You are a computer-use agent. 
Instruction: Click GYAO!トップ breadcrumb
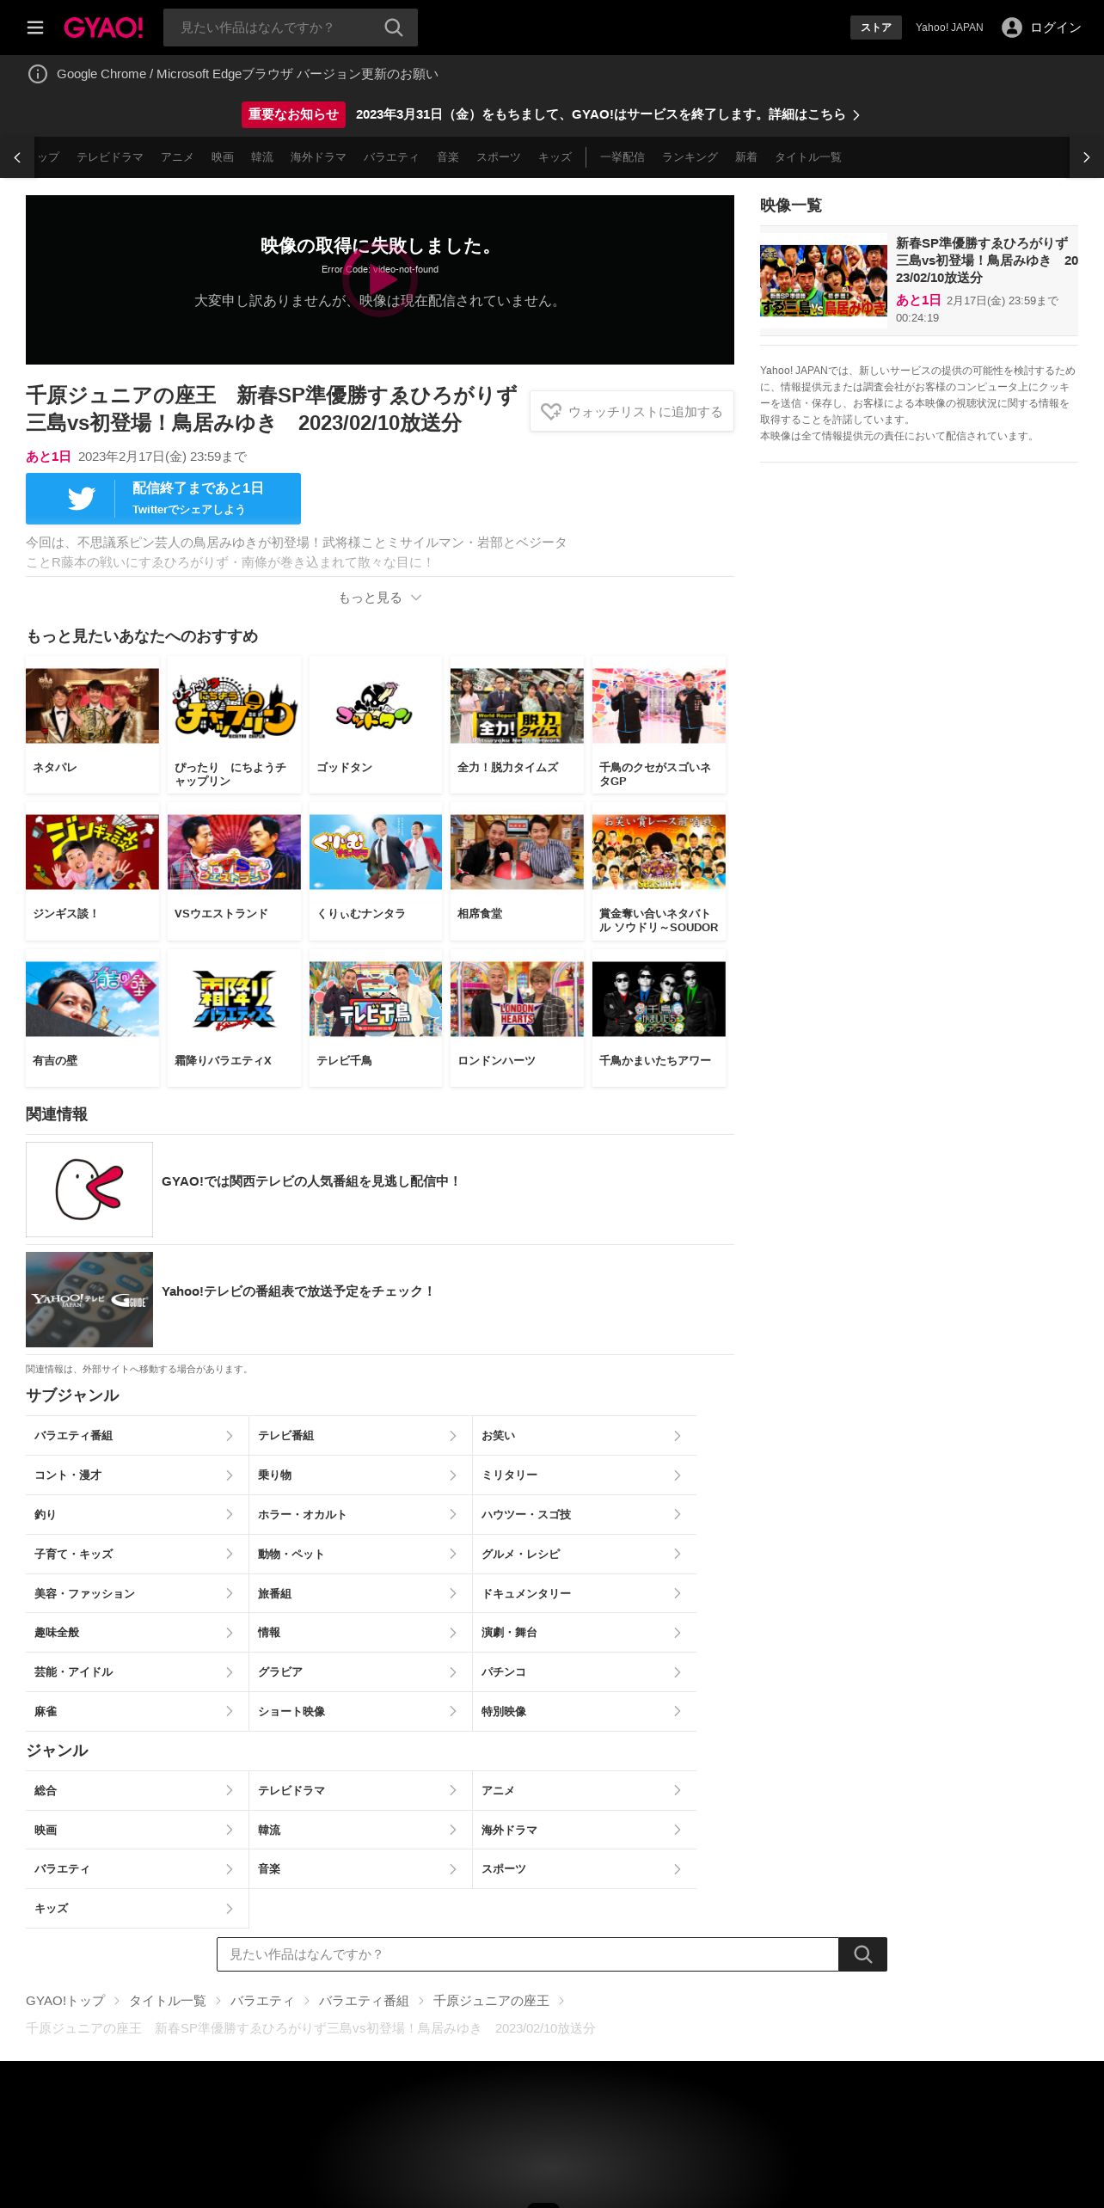[x=65, y=2001]
